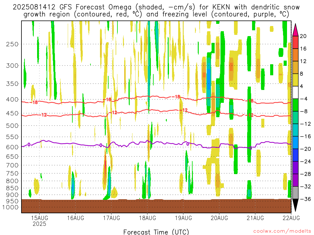314x235 pixels.
Task: Click the -12 contour label near 21AUG
Action: point(250,115)
